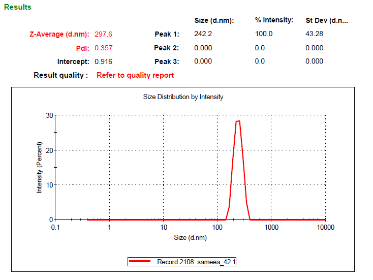Select the St Dev column header
Image resolution: width=373 pixels, height=280 pixels.
(x=326, y=20)
